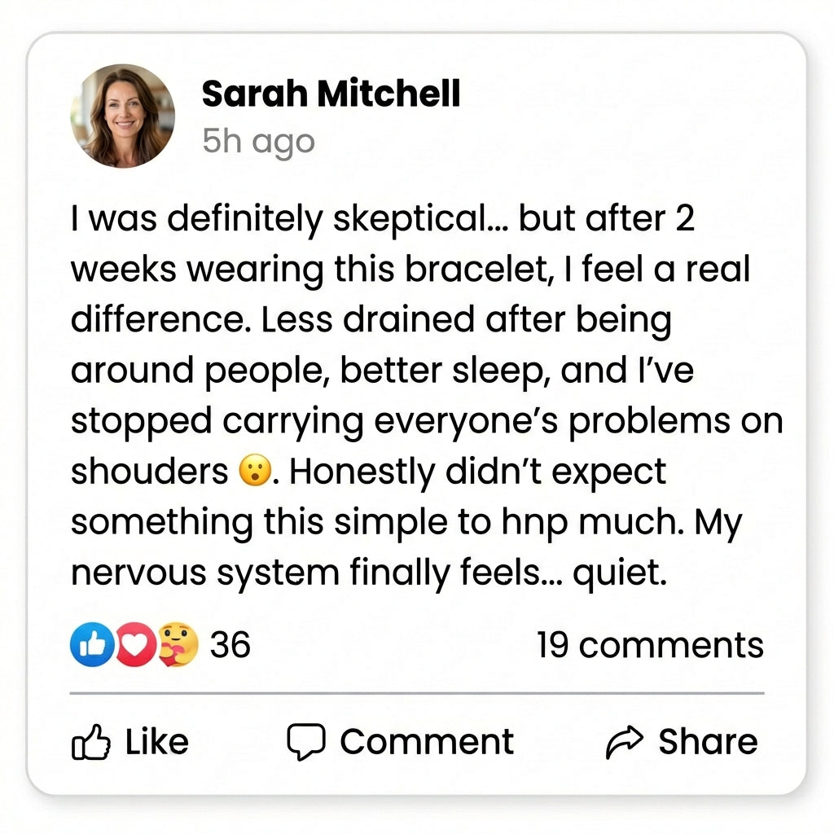This screenshot has height=834, width=834.
Task: Click the thumbs-up outline icon beside Like
Action: tap(91, 742)
